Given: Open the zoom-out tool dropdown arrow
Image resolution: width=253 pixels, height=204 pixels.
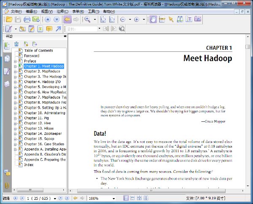Looking at the screenshot, I should (x=130, y=19).
